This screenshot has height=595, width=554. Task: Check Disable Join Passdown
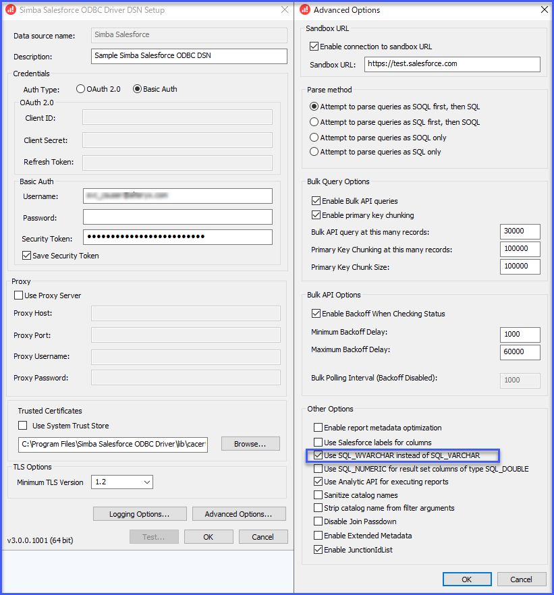(318, 521)
